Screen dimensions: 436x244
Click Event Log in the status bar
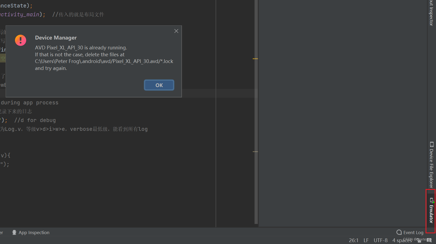coord(414,233)
